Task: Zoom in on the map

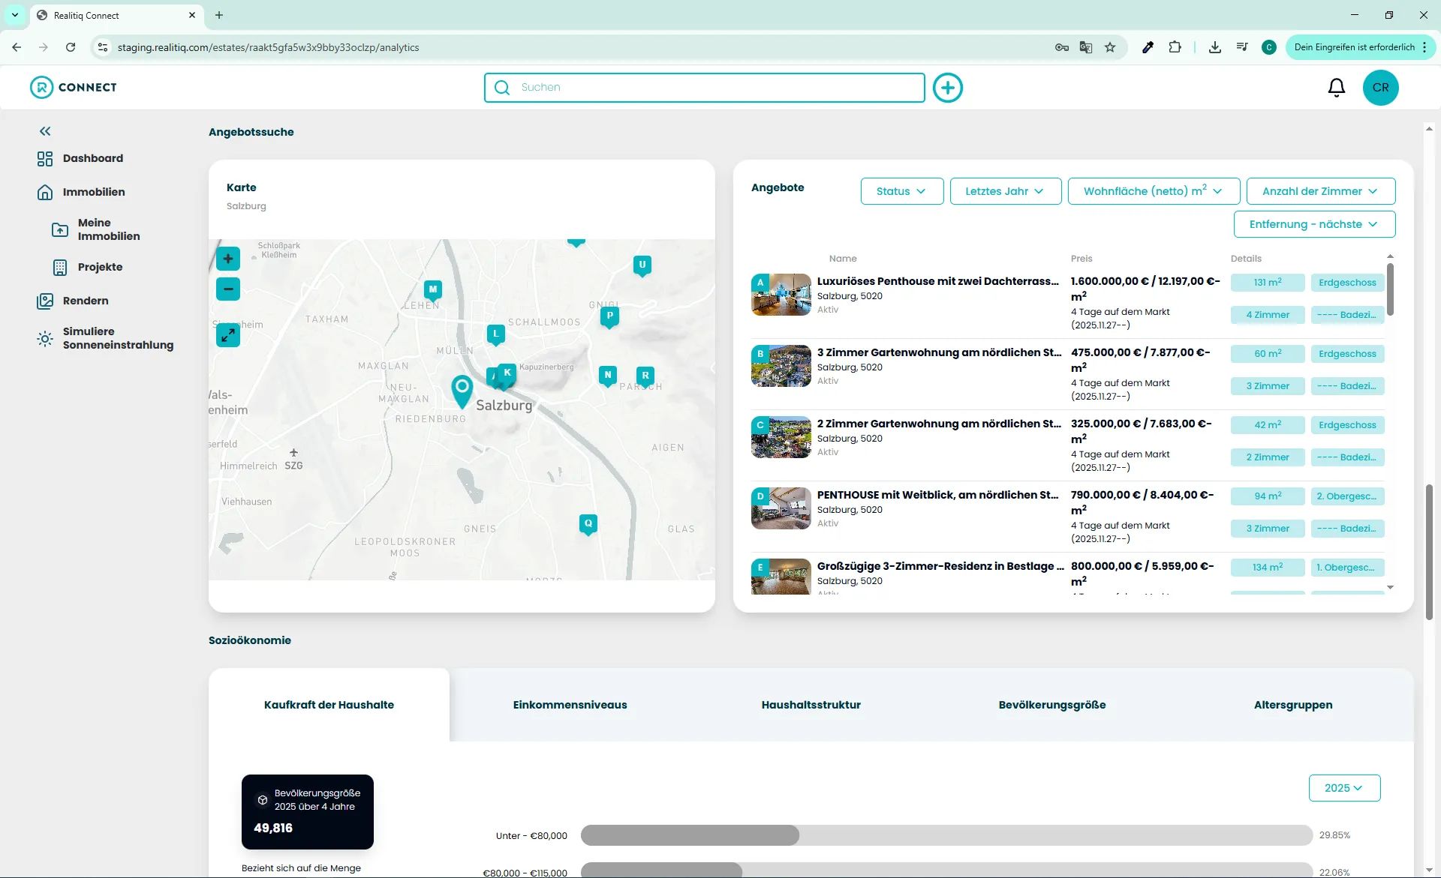Action: click(228, 259)
